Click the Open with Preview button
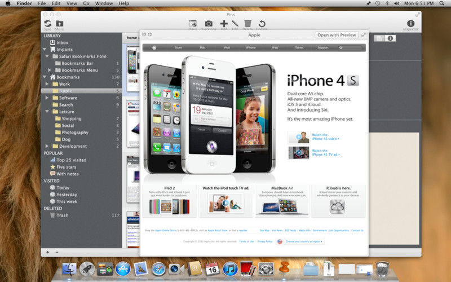451x282 pixels. [337, 35]
